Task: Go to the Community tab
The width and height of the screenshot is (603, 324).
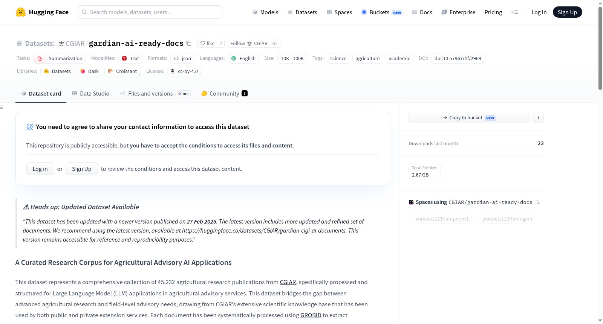Action: (224, 94)
